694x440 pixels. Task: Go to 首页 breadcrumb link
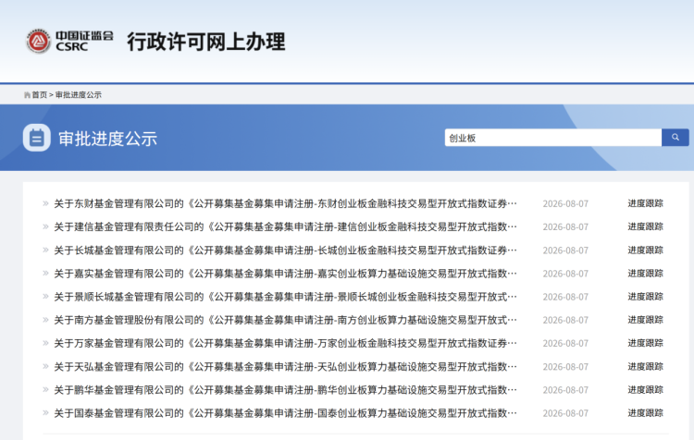pos(40,95)
